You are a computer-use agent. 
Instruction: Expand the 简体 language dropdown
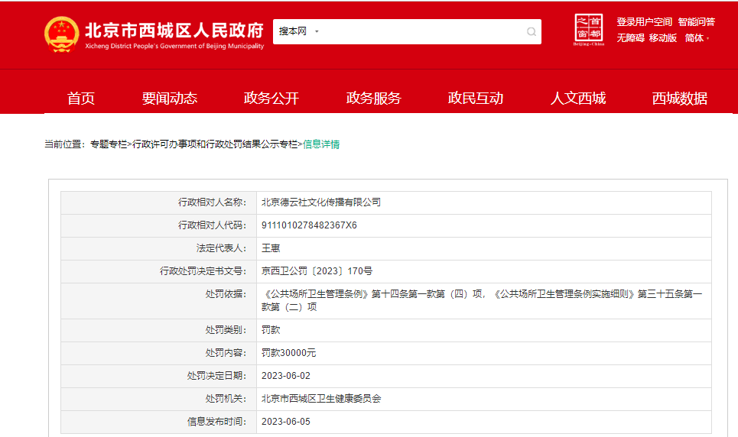tap(697, 38)
